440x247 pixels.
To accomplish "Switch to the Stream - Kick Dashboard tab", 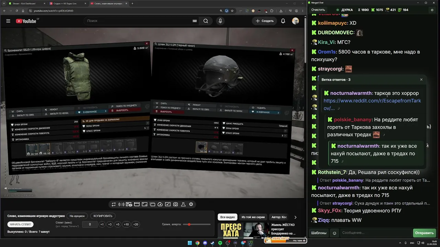I will [x=27, y=3].
